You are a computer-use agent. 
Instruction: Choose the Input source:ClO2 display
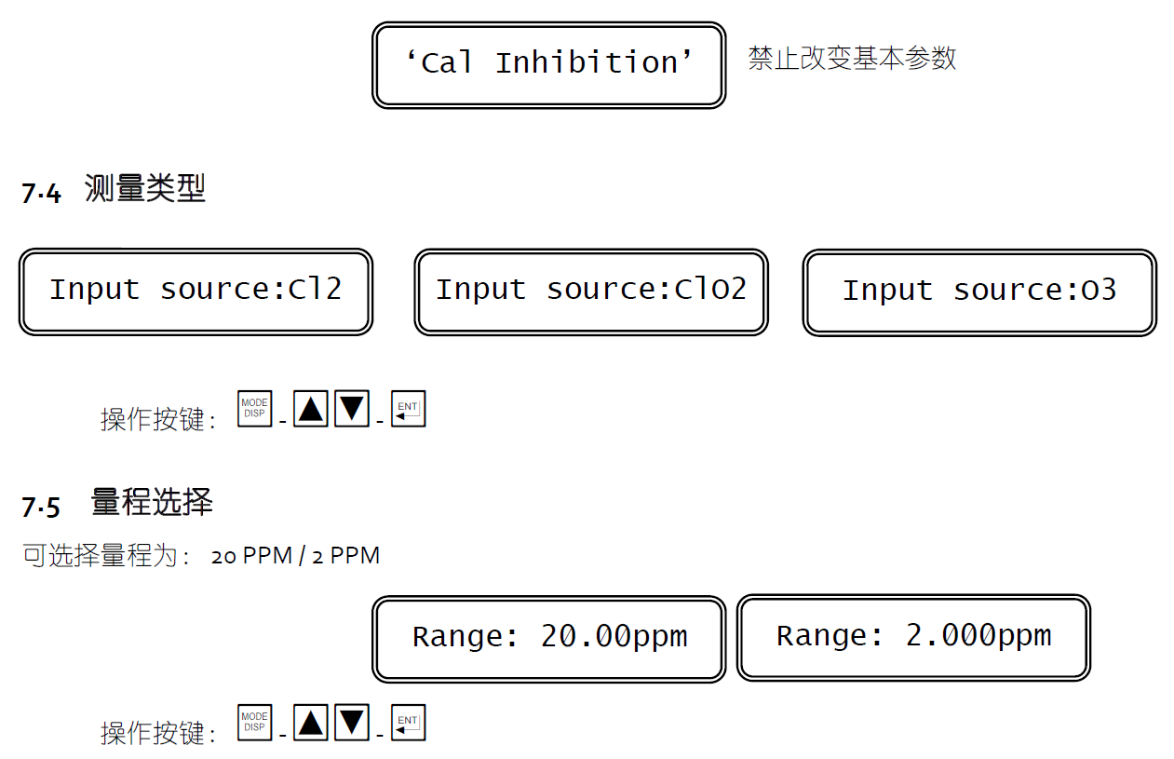(591, 291)
